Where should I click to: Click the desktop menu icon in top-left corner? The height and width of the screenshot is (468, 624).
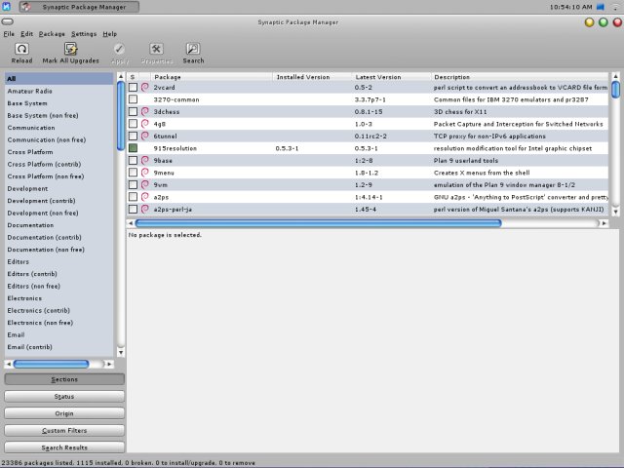7,7
